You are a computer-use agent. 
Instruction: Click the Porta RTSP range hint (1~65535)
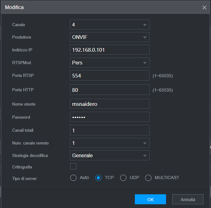pyautogui.click(x=163, y=76)
